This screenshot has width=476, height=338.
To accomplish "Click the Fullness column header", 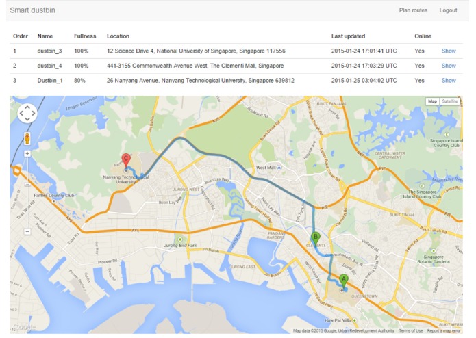I will point(85,36).
